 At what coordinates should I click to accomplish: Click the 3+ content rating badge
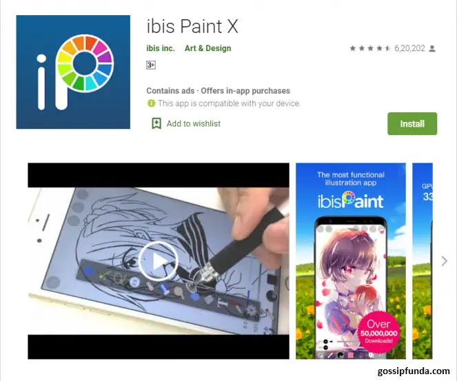coord(151,65)
